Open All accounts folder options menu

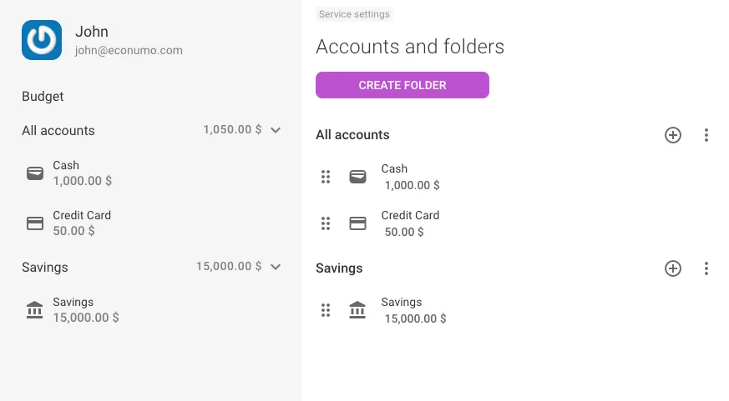click(706, 135)
